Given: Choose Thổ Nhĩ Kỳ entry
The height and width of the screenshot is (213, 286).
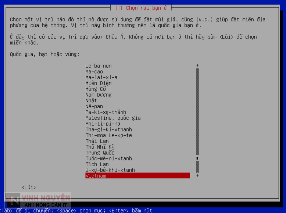Looking at the screenshot, I should pos(100,147).
